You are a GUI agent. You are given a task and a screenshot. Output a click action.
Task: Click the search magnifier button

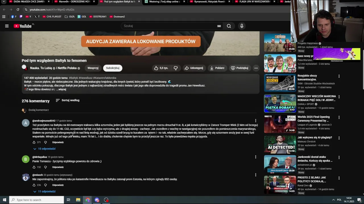229,26
